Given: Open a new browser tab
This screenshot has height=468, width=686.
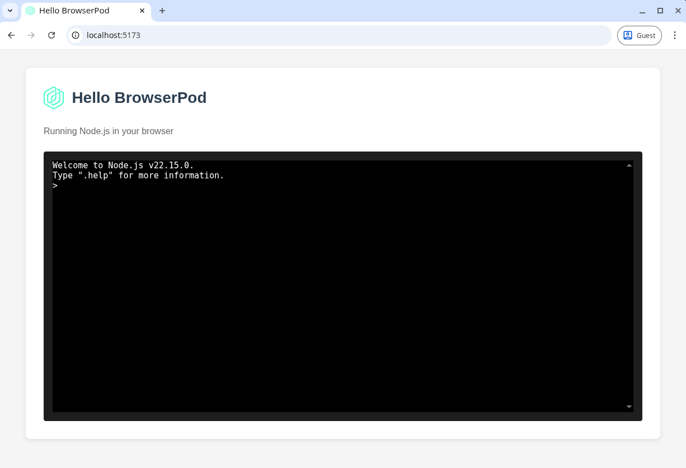Looking at the screenshot, I should (162, 10).
